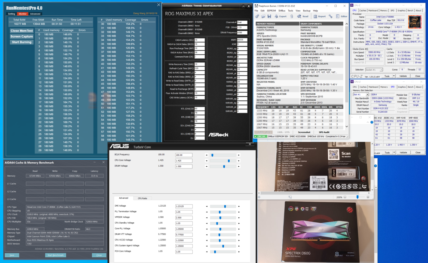Click the zoom slider in the photo viewer
Viewport: 428px width, 263px height.
(x=357, y=197)
